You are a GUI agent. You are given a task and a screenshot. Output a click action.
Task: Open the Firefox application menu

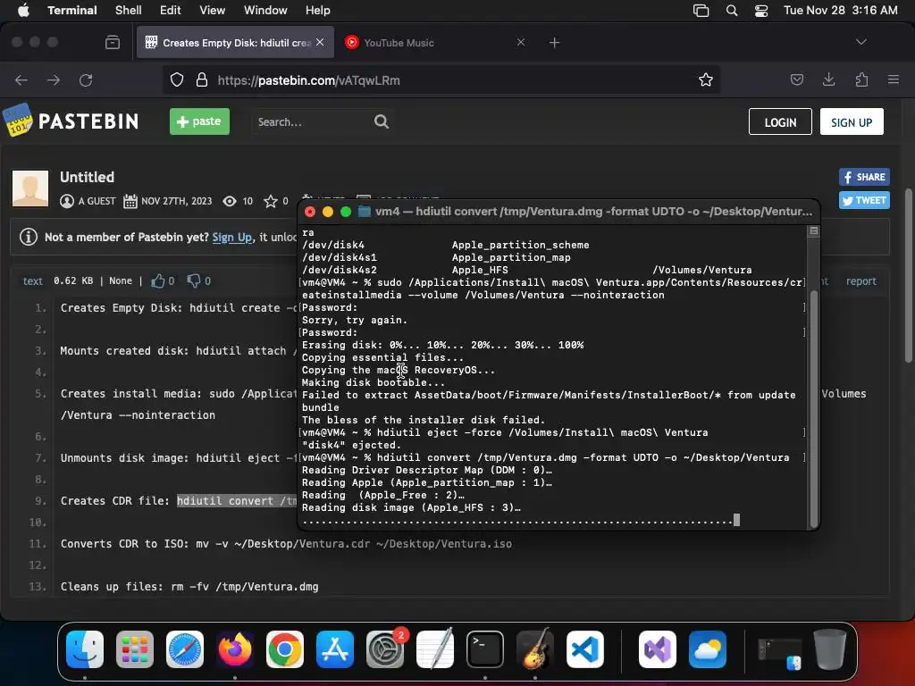[x=893, y=79]
